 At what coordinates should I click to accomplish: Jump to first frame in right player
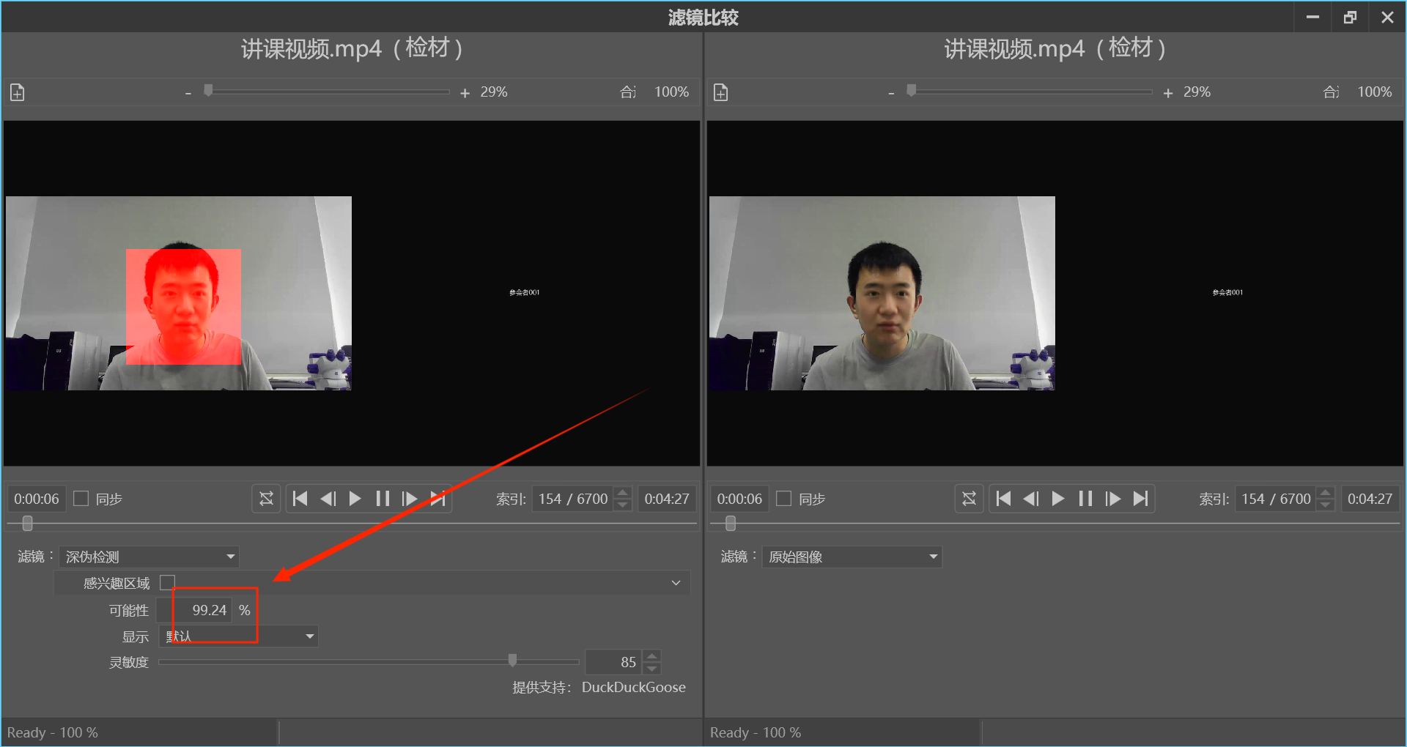click(x=1003, y=499)
